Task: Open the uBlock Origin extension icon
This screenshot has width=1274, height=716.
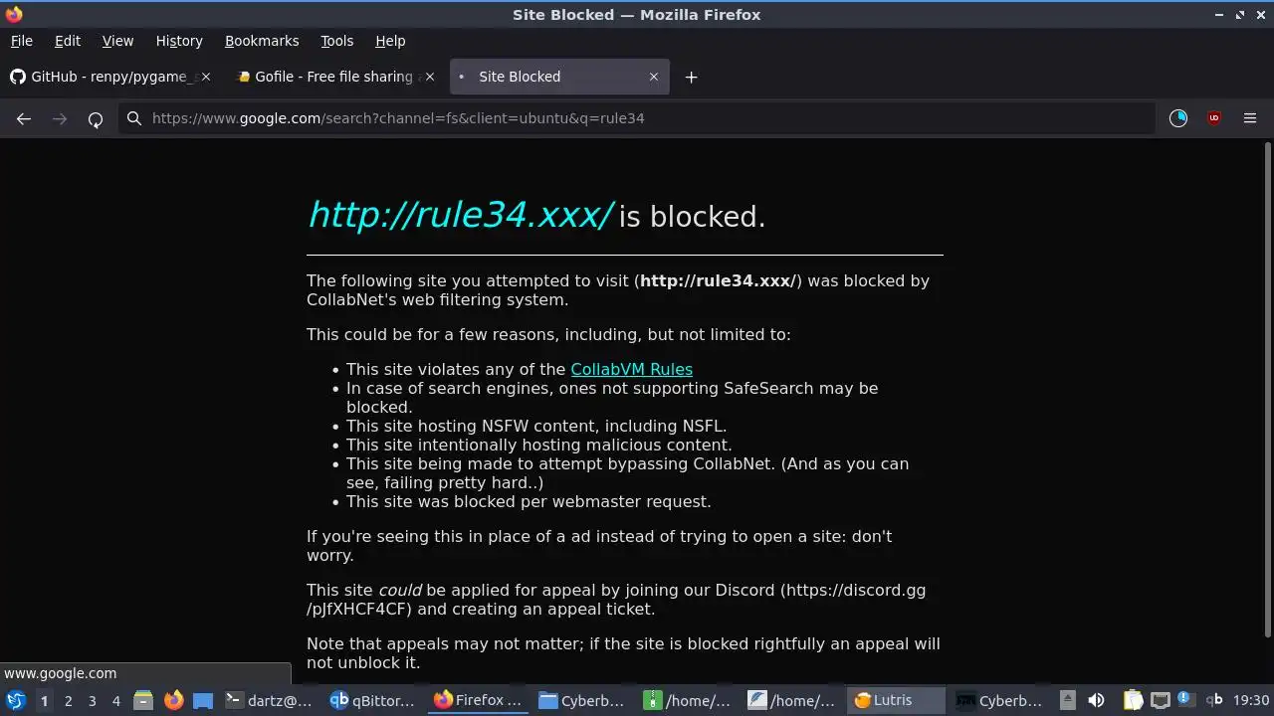Action: (x=1214, y=118)
